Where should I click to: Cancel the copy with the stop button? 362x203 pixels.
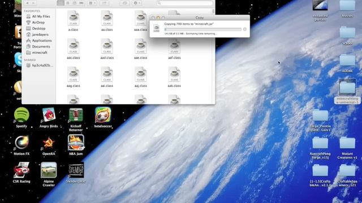(245, 29)
